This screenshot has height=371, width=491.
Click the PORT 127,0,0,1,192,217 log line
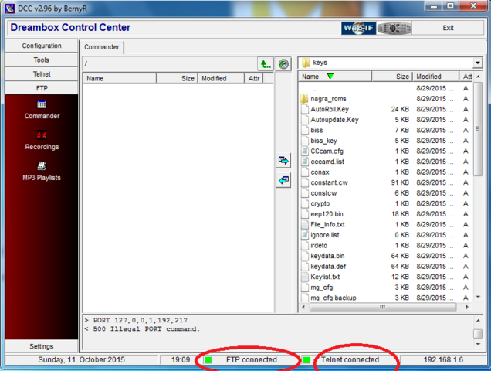coord(136,320)
